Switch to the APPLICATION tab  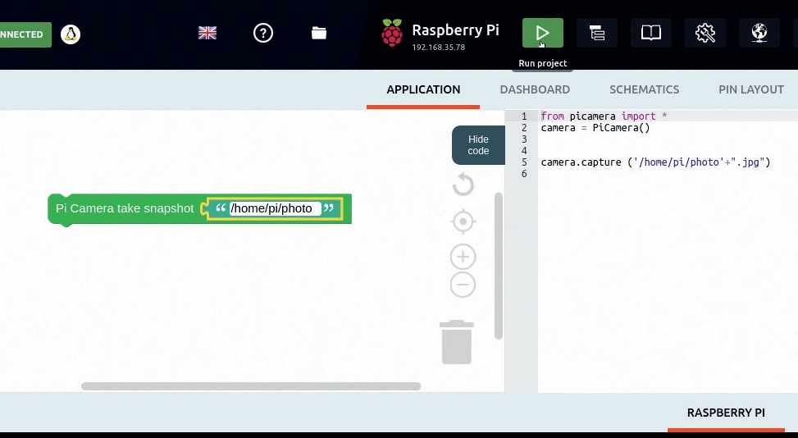pos(423,89)
